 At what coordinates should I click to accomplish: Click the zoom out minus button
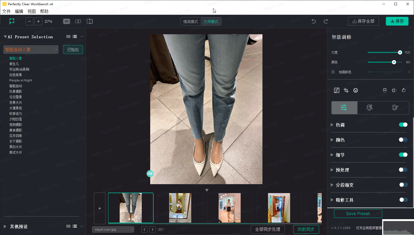[29, 21]
